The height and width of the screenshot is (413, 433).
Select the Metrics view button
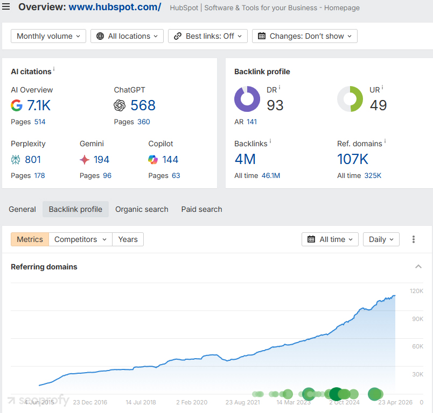[30, 239]
